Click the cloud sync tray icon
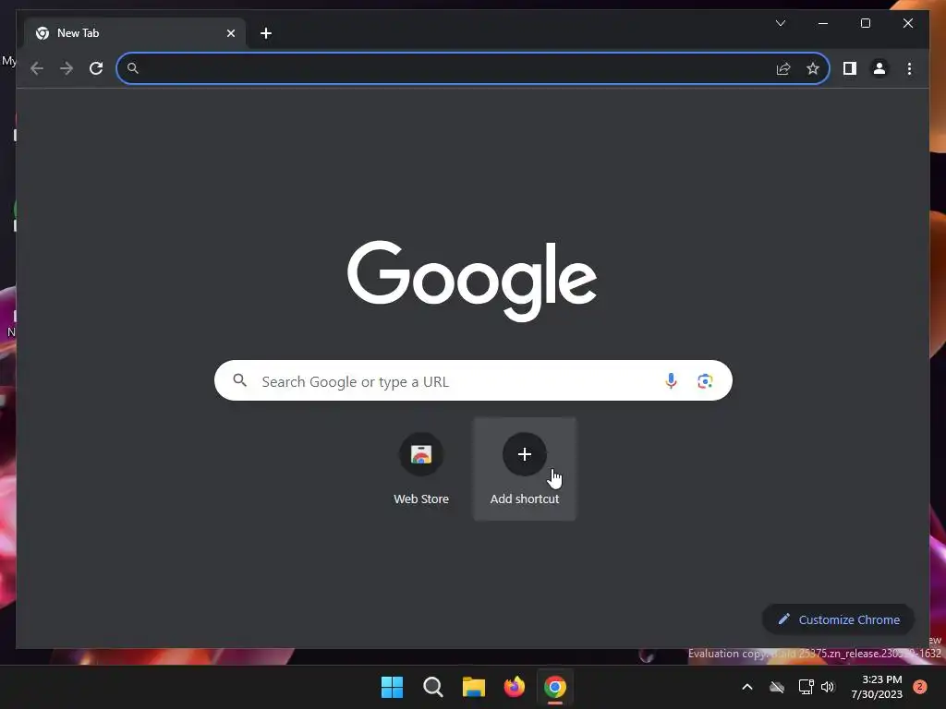946x709 pixels. (777, 687)
